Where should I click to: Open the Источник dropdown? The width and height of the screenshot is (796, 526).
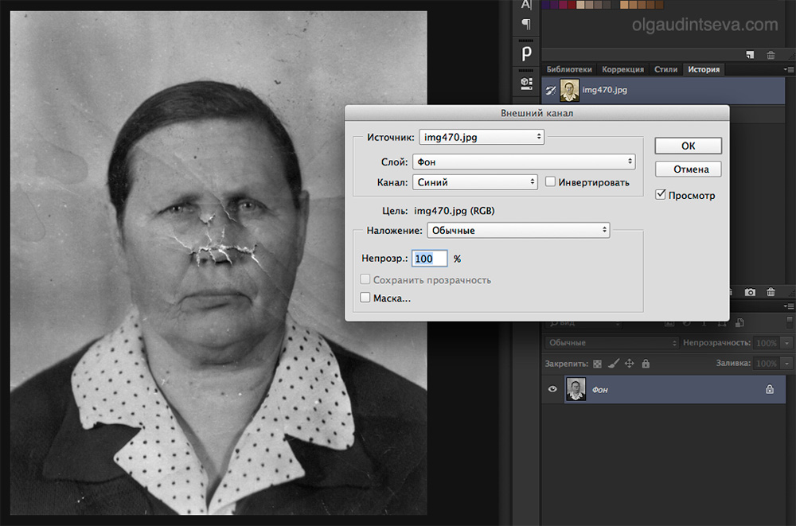(x=482, y=137)
